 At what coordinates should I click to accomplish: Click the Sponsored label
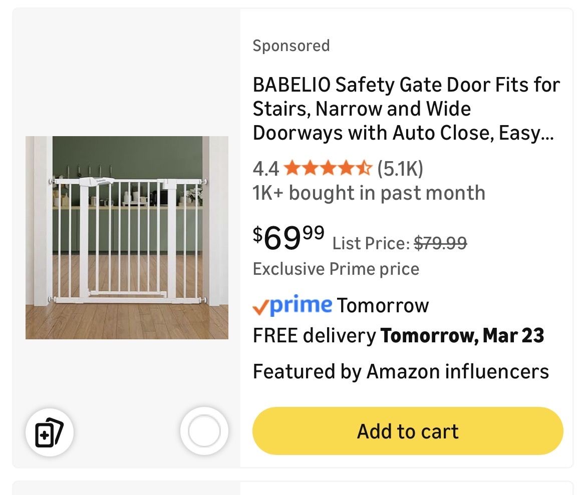(x=291, y=46)
